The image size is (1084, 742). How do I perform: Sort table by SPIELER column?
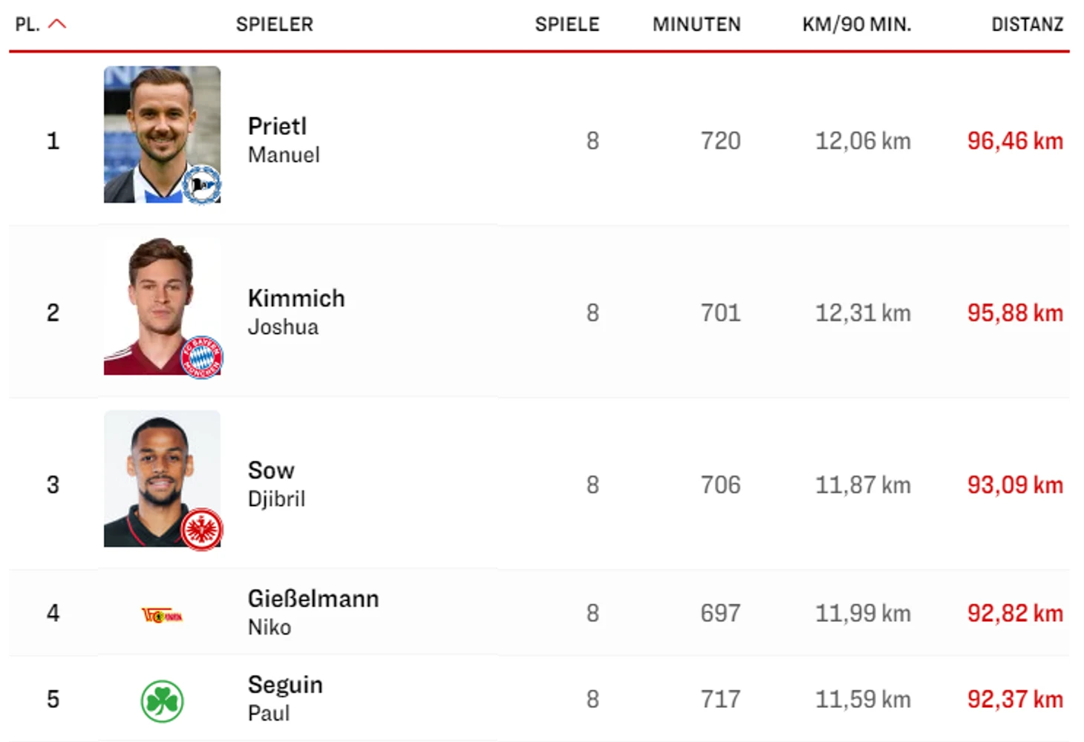point(274,24)
